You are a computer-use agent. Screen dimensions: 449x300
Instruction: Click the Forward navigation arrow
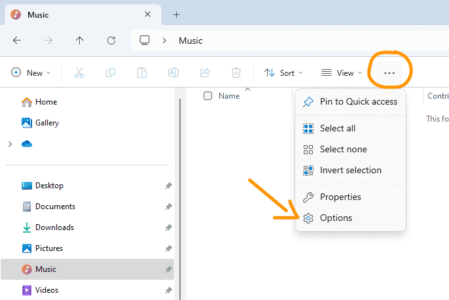tap(48, 41)
